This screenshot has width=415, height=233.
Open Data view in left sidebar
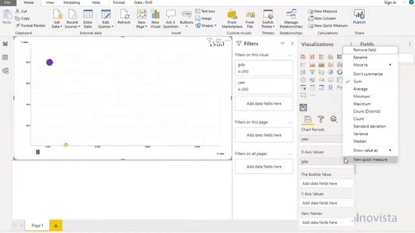coord(5,58)
